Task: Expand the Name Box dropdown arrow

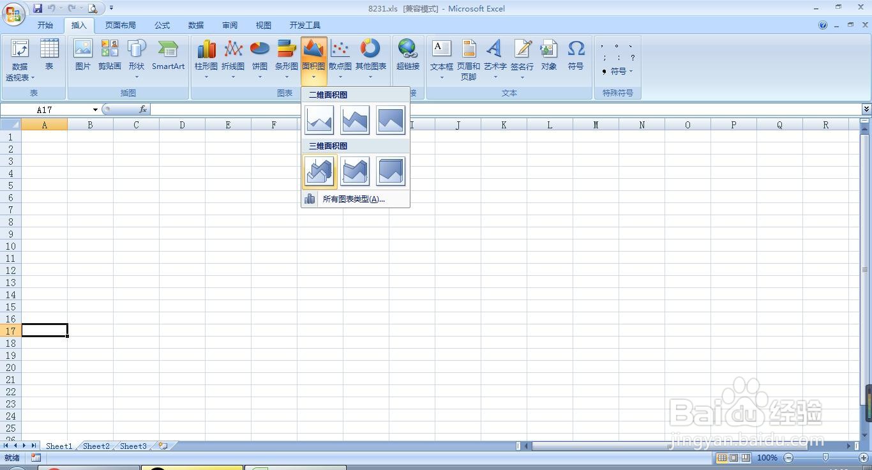Action: coord(95,110)
